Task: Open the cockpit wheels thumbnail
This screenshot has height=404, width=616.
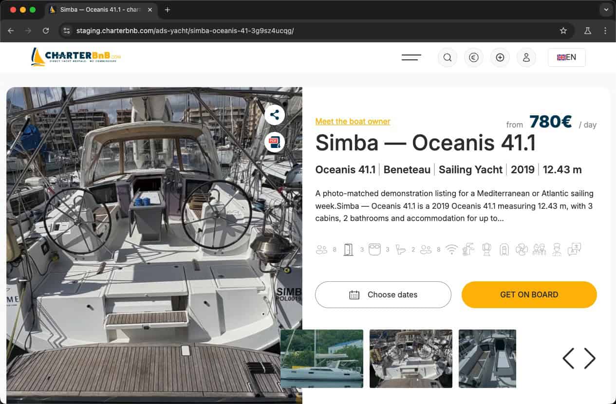Action: [411, 359]
